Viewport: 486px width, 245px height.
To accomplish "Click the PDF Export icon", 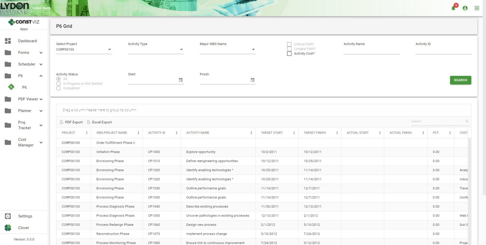I will pos(61,122).
